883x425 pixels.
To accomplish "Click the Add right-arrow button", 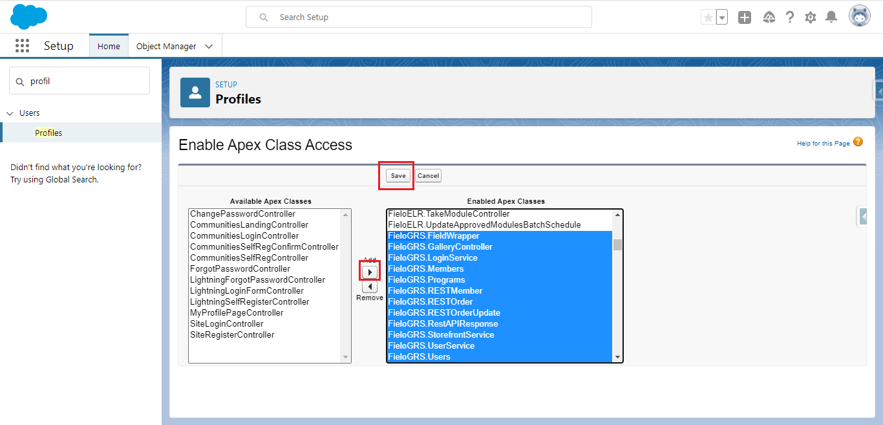I will (x=370, y=272).
